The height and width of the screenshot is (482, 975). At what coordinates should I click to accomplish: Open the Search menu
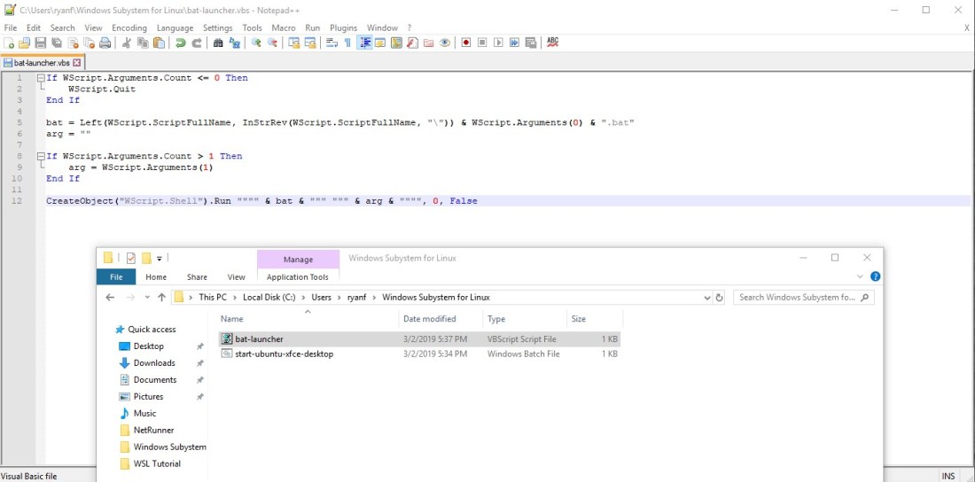(63, 28)
